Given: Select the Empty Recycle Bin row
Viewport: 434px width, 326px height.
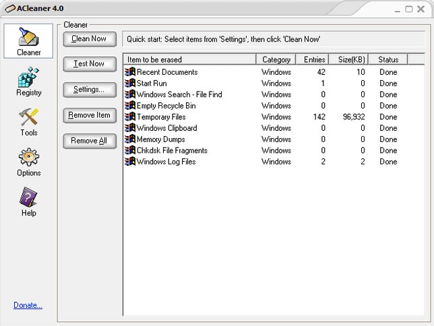Looking at the screenshot, I should 274,106.
